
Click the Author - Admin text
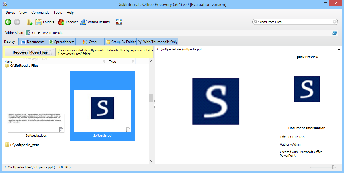point(290,144)
